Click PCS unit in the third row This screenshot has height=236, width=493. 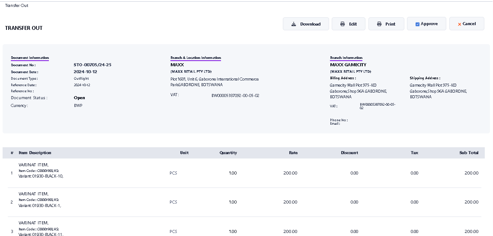click(173, 231)
